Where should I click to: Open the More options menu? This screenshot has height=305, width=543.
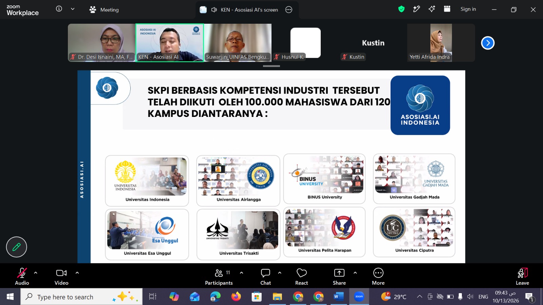coord(378,277)
